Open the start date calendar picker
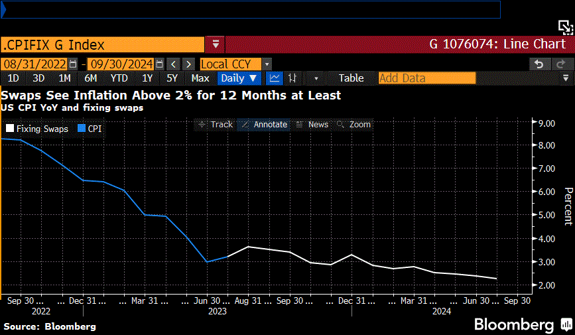Screen dimensions: 575x335 (73, 64)
